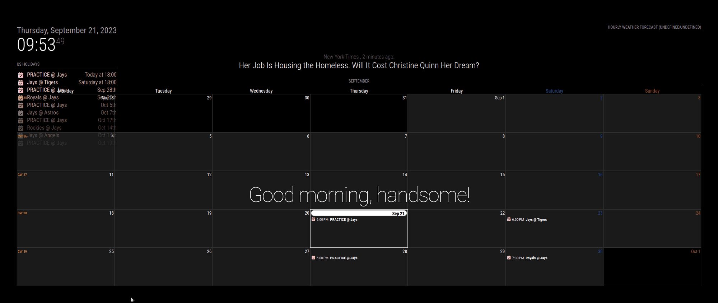Image resolution: width=718 pixels, height=303 pixels.
Task: Click calendar icon beside PRACTICE @ Jays Today
Action: pos(21,75)
